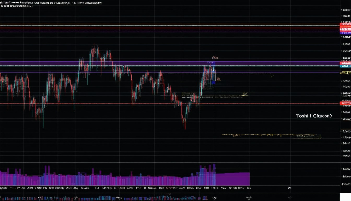Click the purple price tag below top red labels
351x201 pixels.
click(345, 33)
